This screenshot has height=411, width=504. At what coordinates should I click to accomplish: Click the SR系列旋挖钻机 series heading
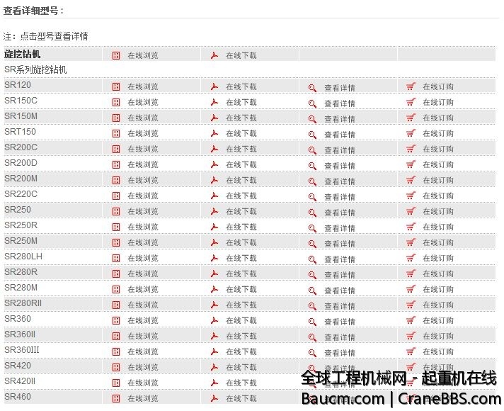coord(35,70)
